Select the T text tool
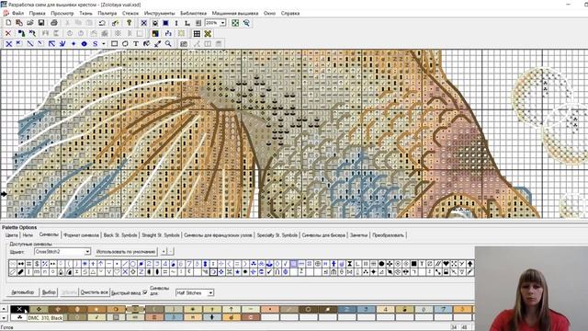This screenshot has height=331, width=588. [136, 44]
